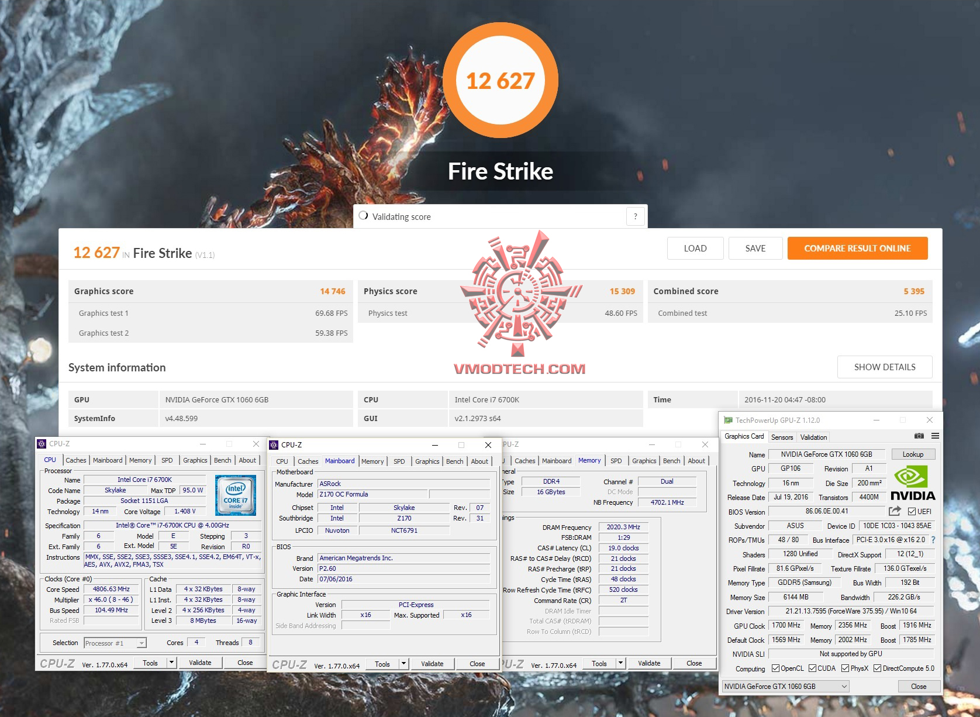The image size is (980, 717).
Task: Click the help question mark beside Validating score
Action: [635, 216]
